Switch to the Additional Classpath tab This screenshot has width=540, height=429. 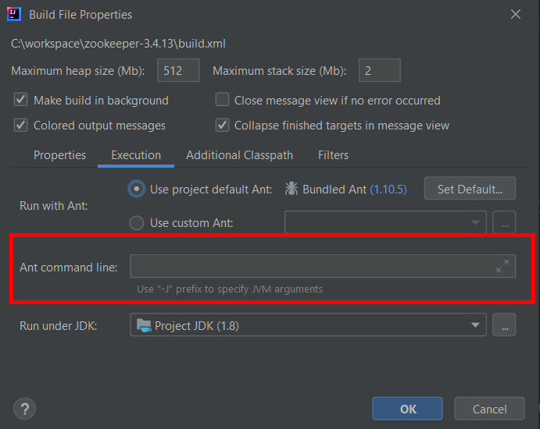click(239, 155)
